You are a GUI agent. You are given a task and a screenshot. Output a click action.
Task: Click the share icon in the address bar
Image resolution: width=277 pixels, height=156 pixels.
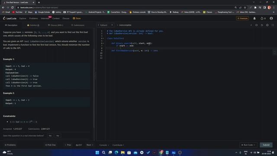tap(240, 8)
